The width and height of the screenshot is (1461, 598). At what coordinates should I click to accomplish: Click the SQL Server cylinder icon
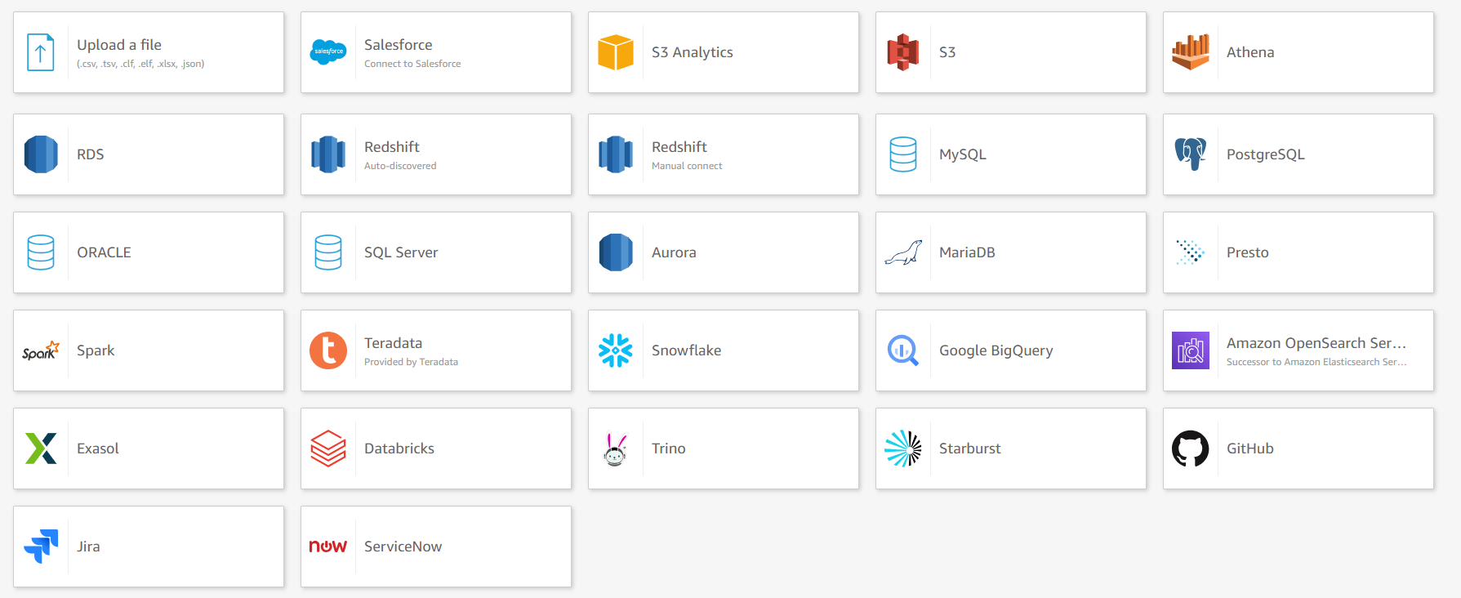(x=328, y=252)
